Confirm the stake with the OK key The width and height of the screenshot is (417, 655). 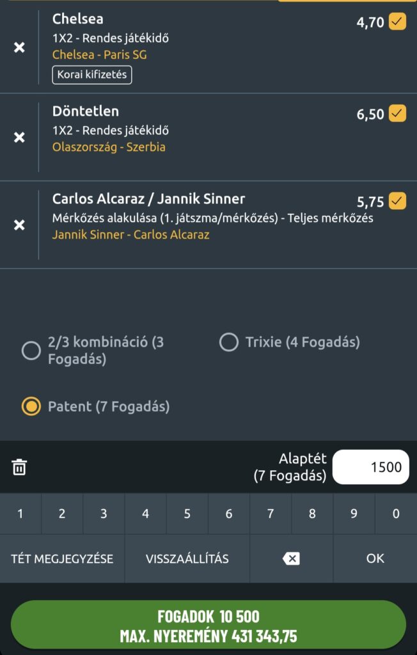pyautogui.click(x=375, y=558)
